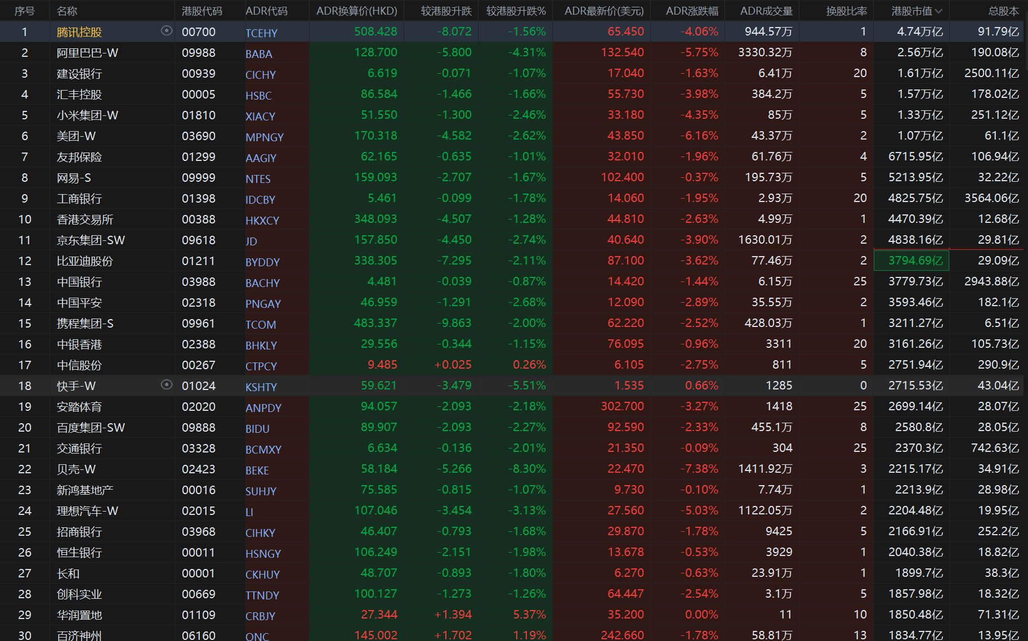The width and height of the screenshot is (1028, 641).
Task: Click 工商银行 total shares 3564.06亿
Action: (x=991, y=198)
